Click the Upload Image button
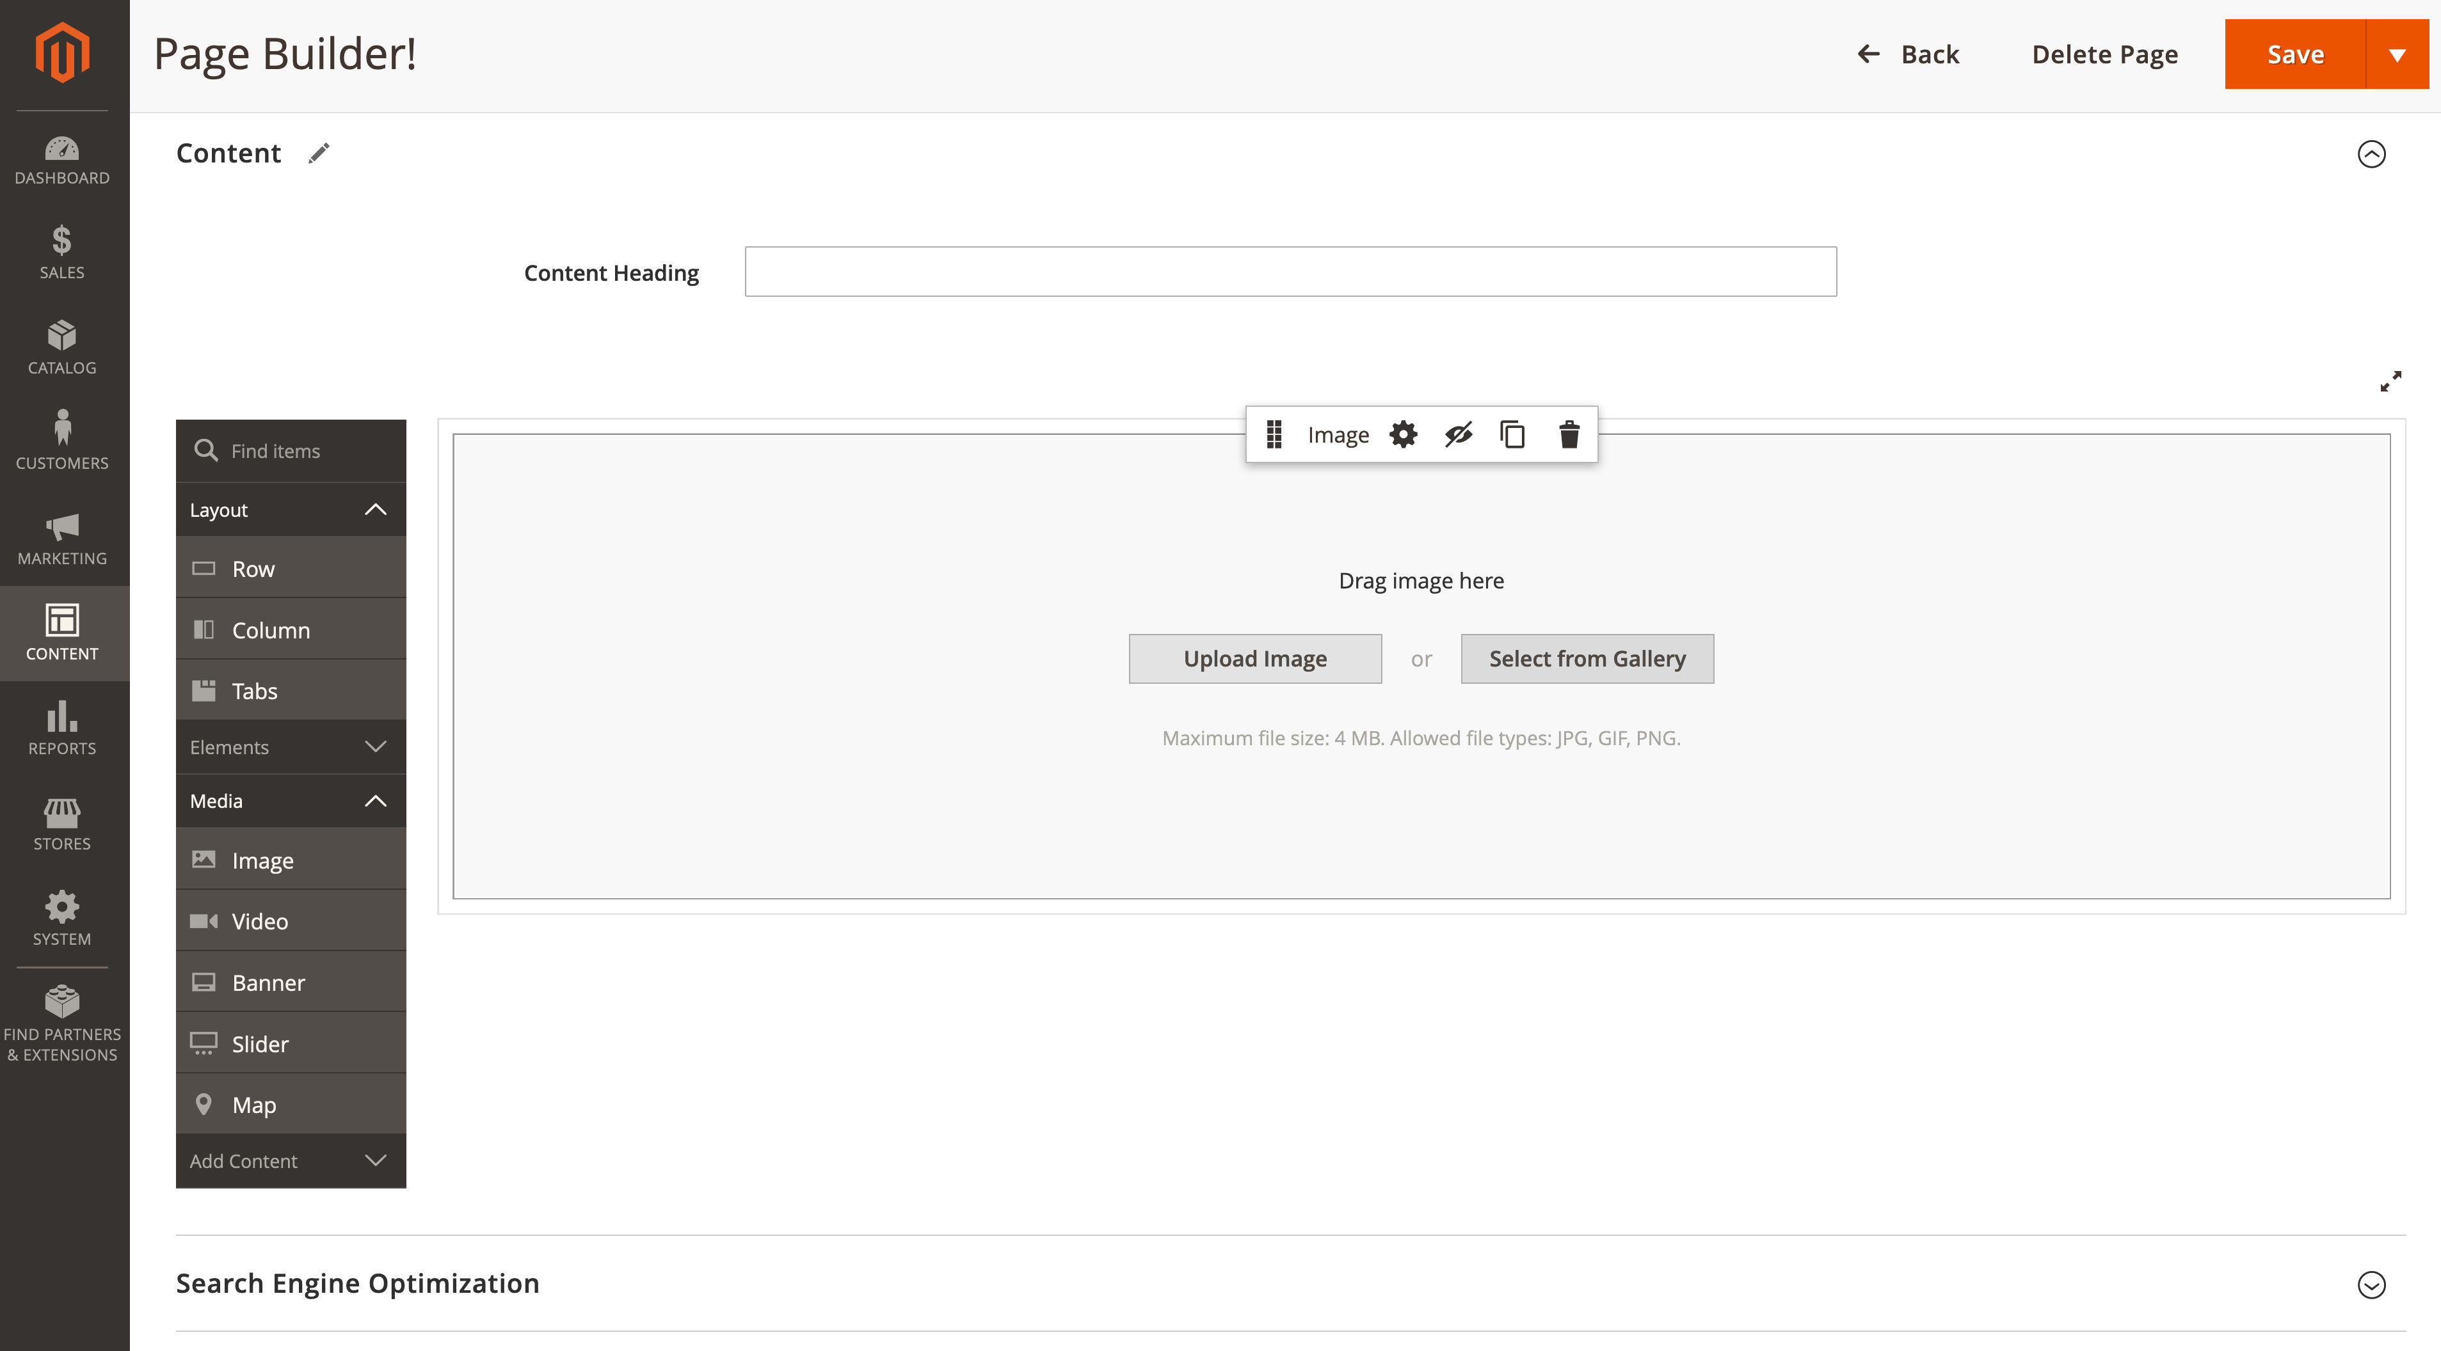Screen dimensions: 2441x1351 pos(1254,658)
